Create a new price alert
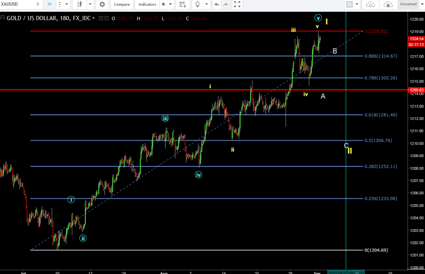This screenshot has height=274, width=425. click(183, 4)
